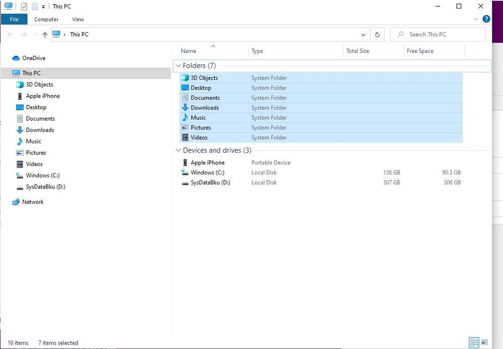Open Help via the question mark icon
Screen dimensions: 503x349
point(486,19)
